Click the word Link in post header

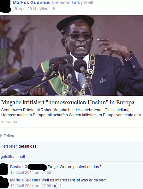(x=76, y=3)
